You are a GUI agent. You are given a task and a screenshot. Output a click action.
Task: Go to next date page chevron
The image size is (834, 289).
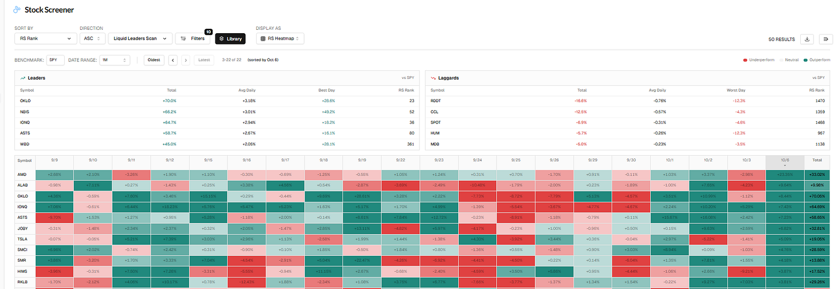(x=186, y=60)
